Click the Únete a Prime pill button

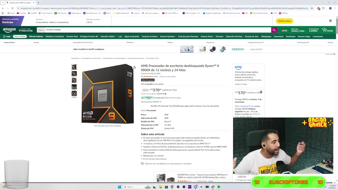[x=20, y=36]
